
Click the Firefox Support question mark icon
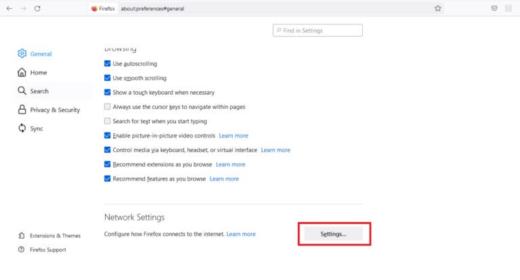21,250
